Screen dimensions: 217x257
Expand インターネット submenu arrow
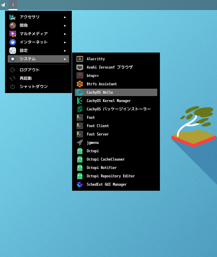click(65, 42)
